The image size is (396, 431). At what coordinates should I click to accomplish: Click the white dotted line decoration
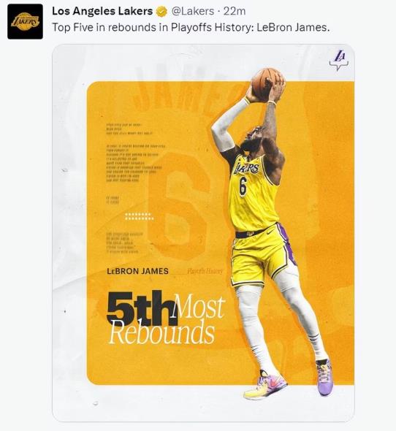pos(139,216)
